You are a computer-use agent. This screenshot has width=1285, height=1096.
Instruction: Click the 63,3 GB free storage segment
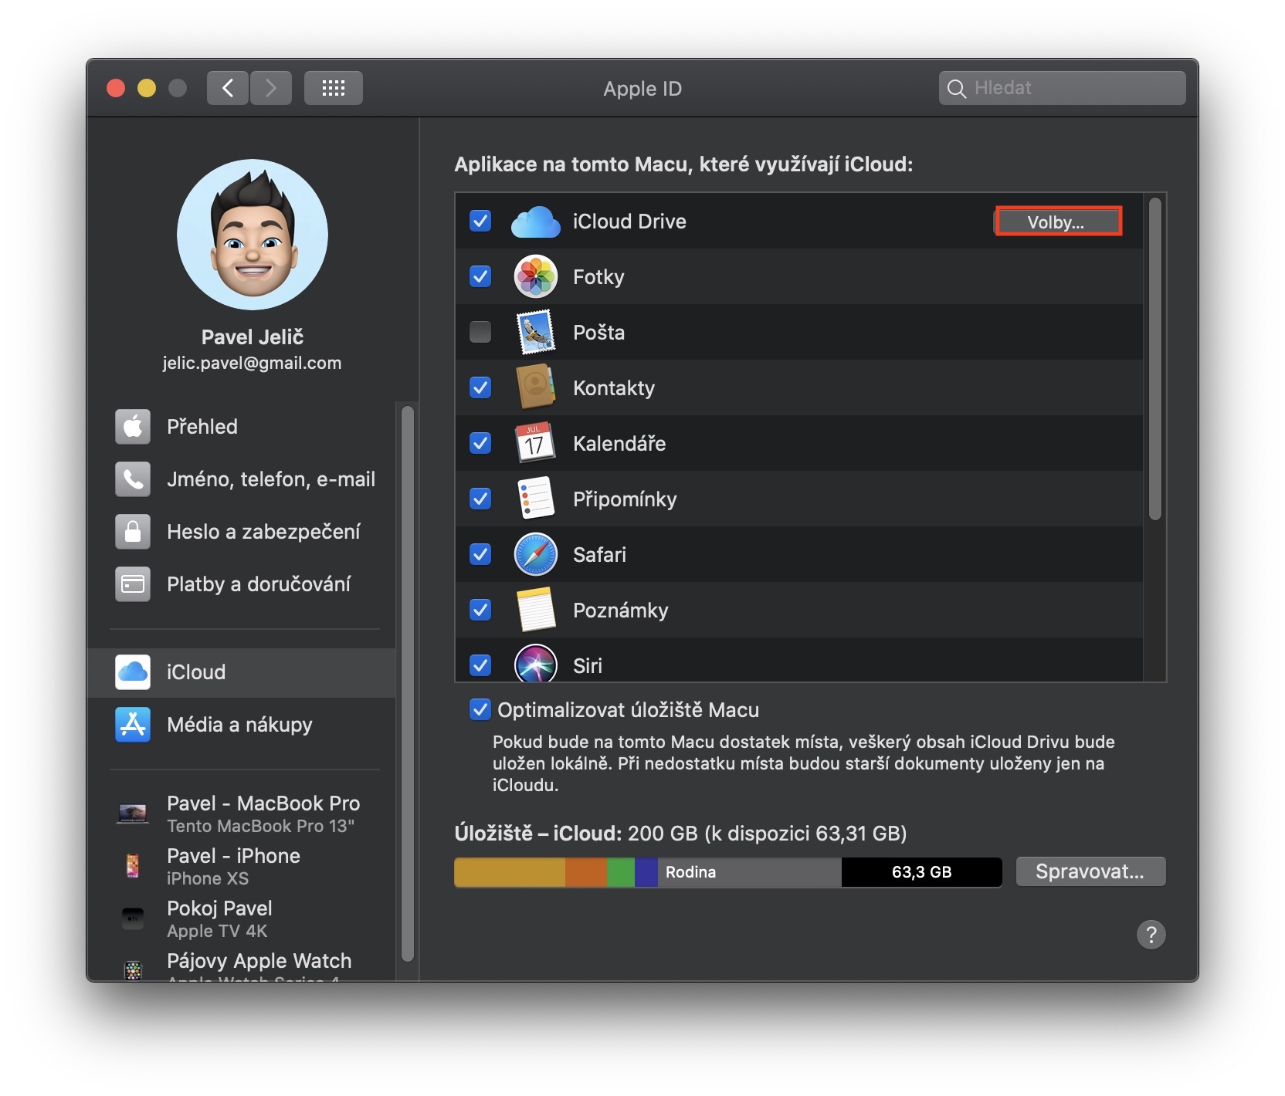click(x=922, y=872)
